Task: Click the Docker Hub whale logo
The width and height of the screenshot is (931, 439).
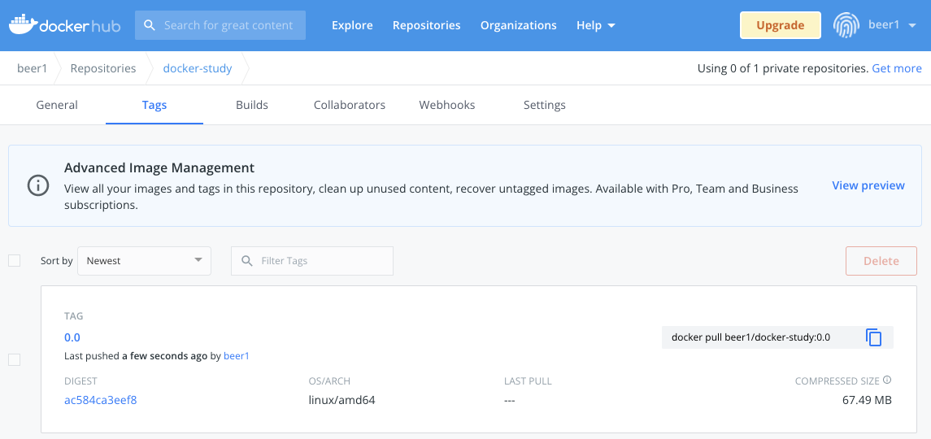Action: click(x=65, y=25)
